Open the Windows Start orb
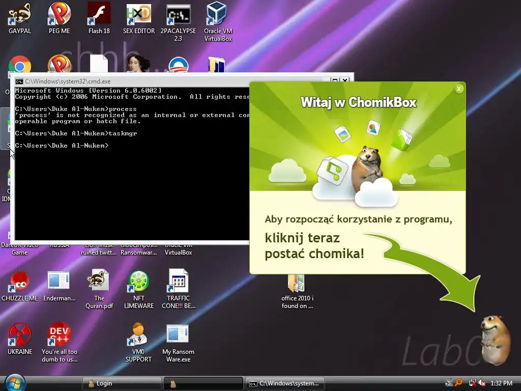Viewport: 521px width, 391px height. pyautogui.click(x=15, y=383)
